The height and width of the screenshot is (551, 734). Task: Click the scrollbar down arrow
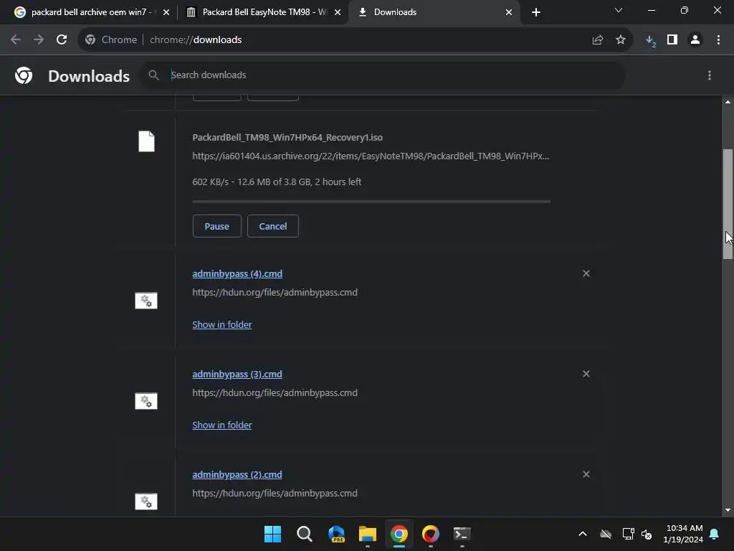(x=728, y=510)
